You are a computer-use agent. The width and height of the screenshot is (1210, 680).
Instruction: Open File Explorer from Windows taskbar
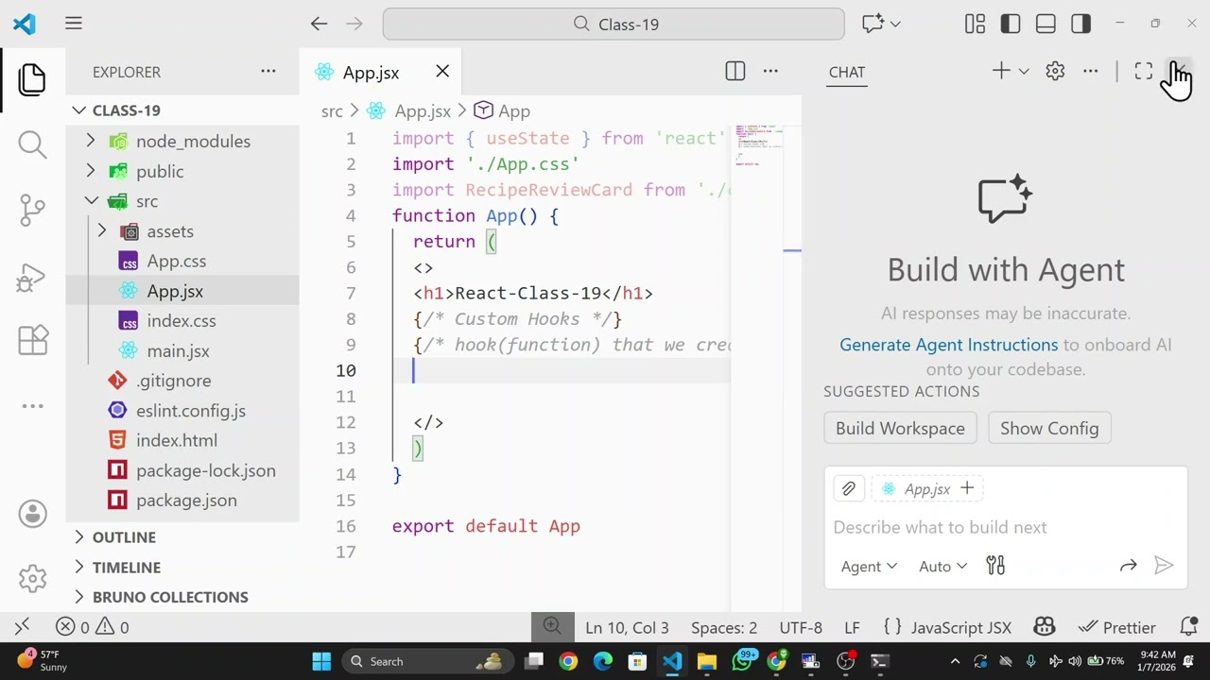click(706, 661)
